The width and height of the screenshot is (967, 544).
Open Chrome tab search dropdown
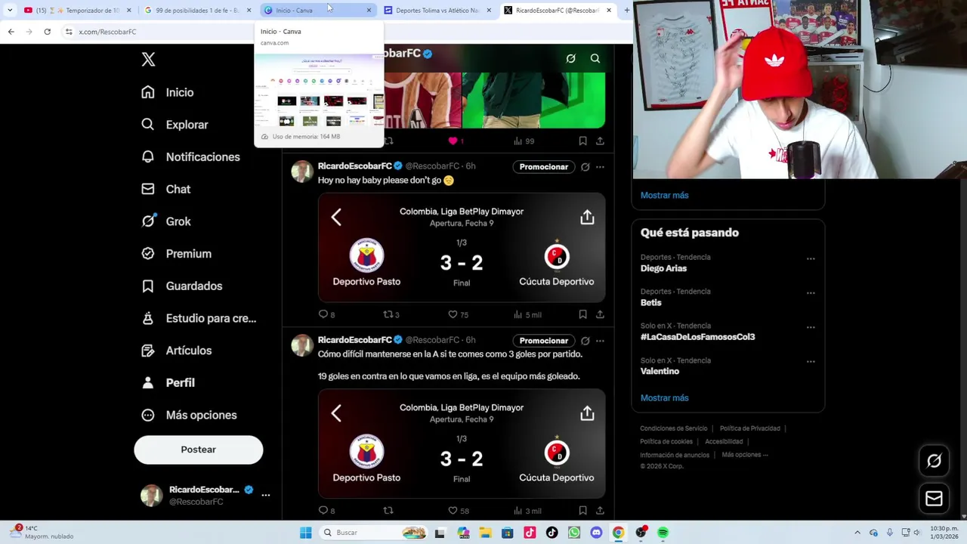tap(10, 10)
